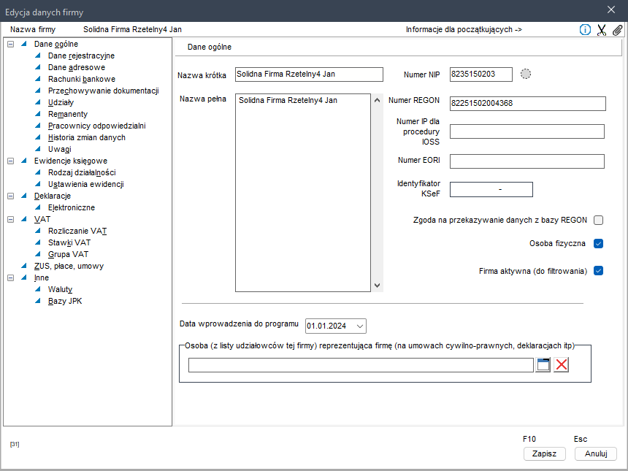This screenshot has height=471, width=628.
Task: Click Informacje dla początkujących link
Action: click(x=464, y=30)
